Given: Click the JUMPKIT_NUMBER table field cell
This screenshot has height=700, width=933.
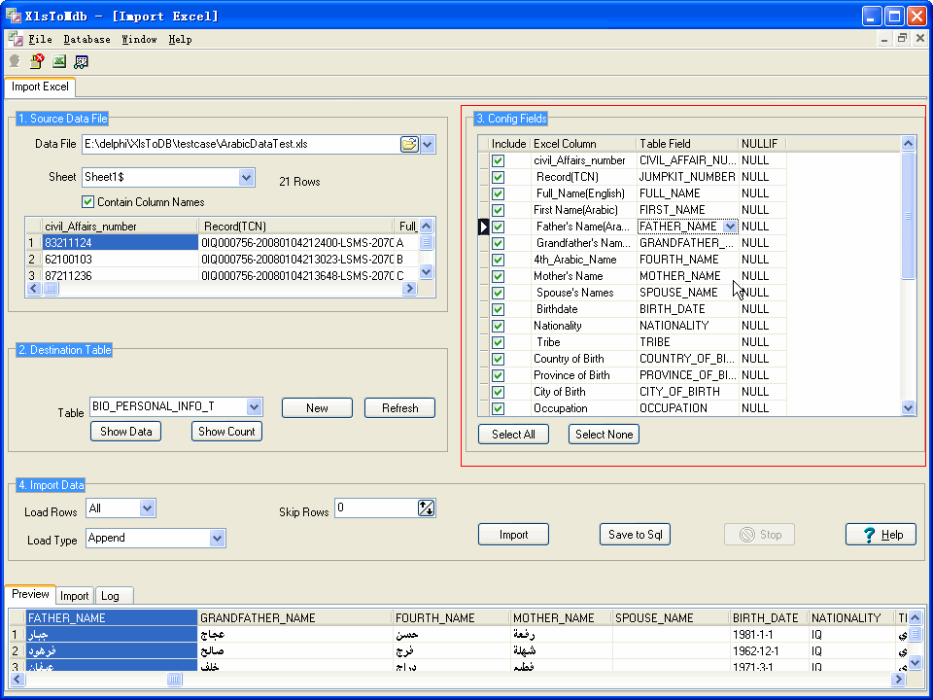Looking at the screenshot, I should point(687,177).
